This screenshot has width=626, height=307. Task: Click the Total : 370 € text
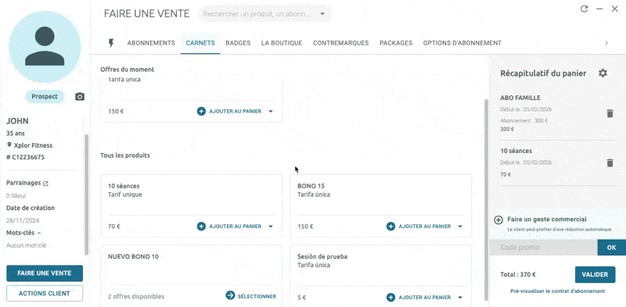[x=518, y=274]
